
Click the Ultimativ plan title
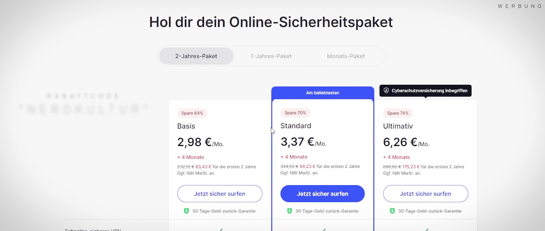pyautogui.click(x=398, y=126)
